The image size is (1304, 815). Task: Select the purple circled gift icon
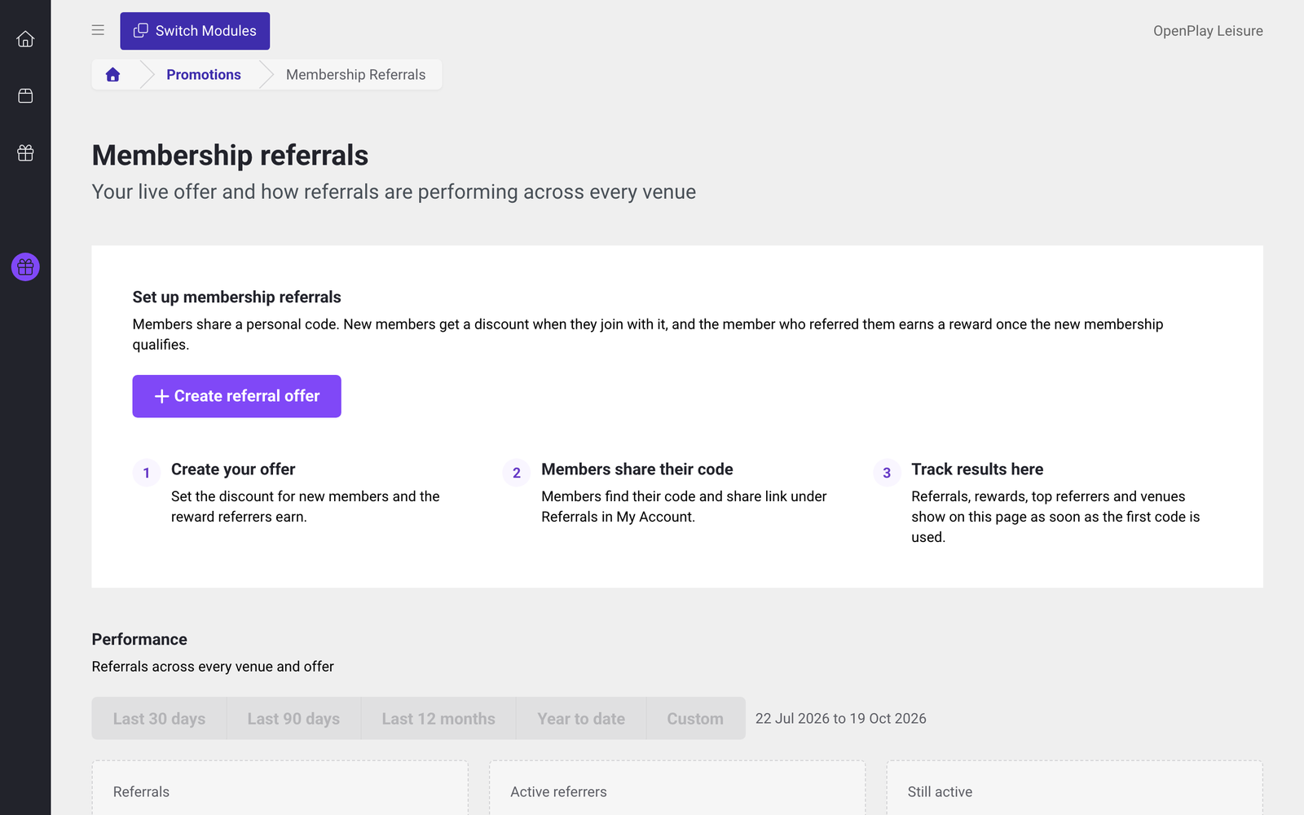pos(25,267)
